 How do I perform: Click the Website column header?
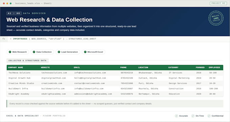(x=45, y=67)
